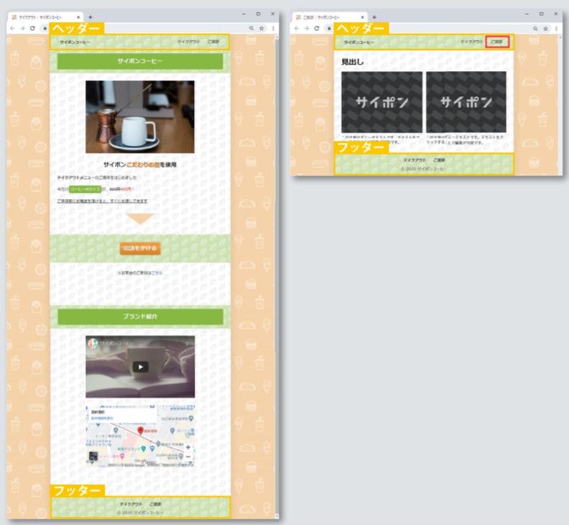Click the zoom magnifier icon in left window
Viewport: 569px width, 525px height.
click(251, 28)
